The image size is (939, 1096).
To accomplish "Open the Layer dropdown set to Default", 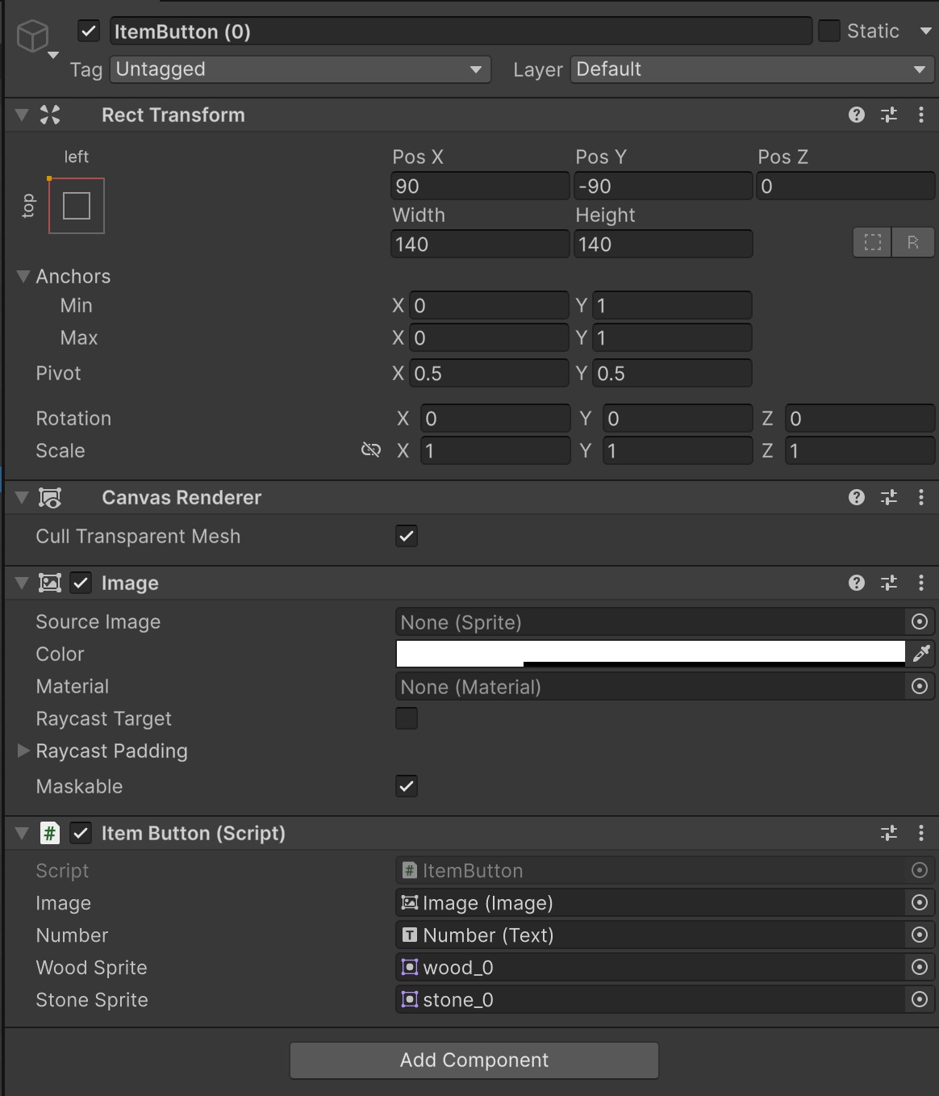I will point(752,69).
